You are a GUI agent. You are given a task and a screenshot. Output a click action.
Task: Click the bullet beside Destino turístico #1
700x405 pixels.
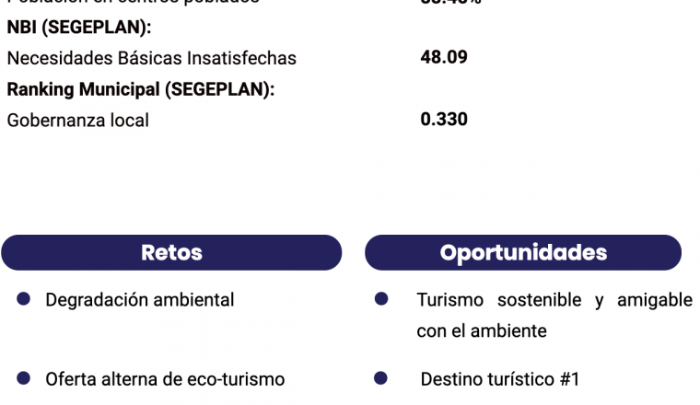coord(380,378)
